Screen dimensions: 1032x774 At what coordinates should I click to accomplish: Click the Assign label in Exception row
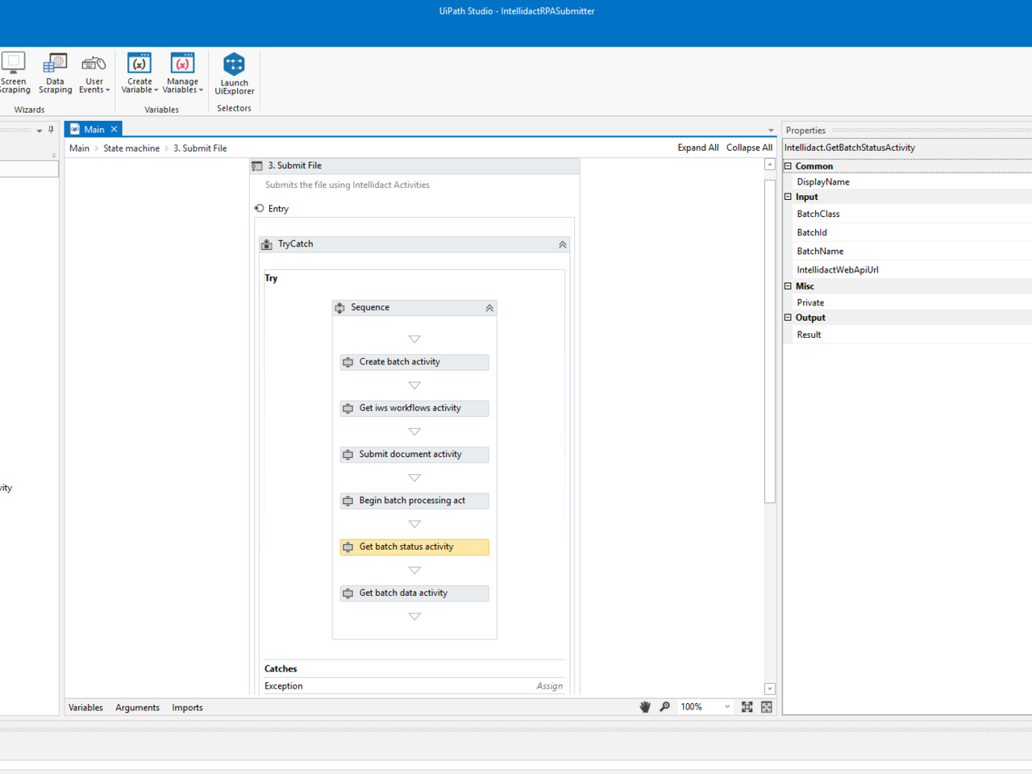click(x=550, y=686)
